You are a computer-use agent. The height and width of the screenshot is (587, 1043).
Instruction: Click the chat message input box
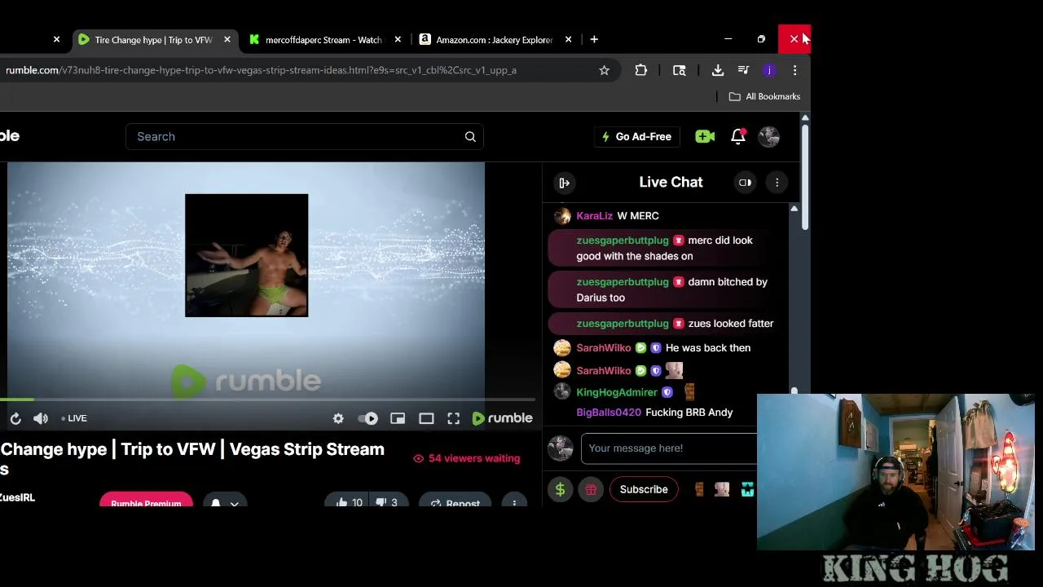click(x=669, y=448)
